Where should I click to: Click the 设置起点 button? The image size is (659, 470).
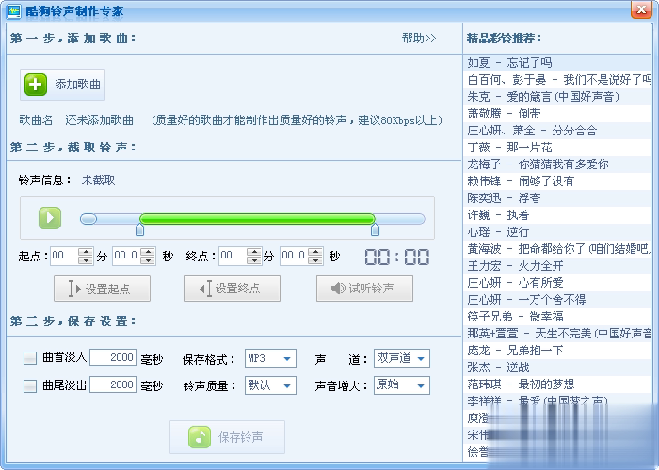click(x=102, y=289)
